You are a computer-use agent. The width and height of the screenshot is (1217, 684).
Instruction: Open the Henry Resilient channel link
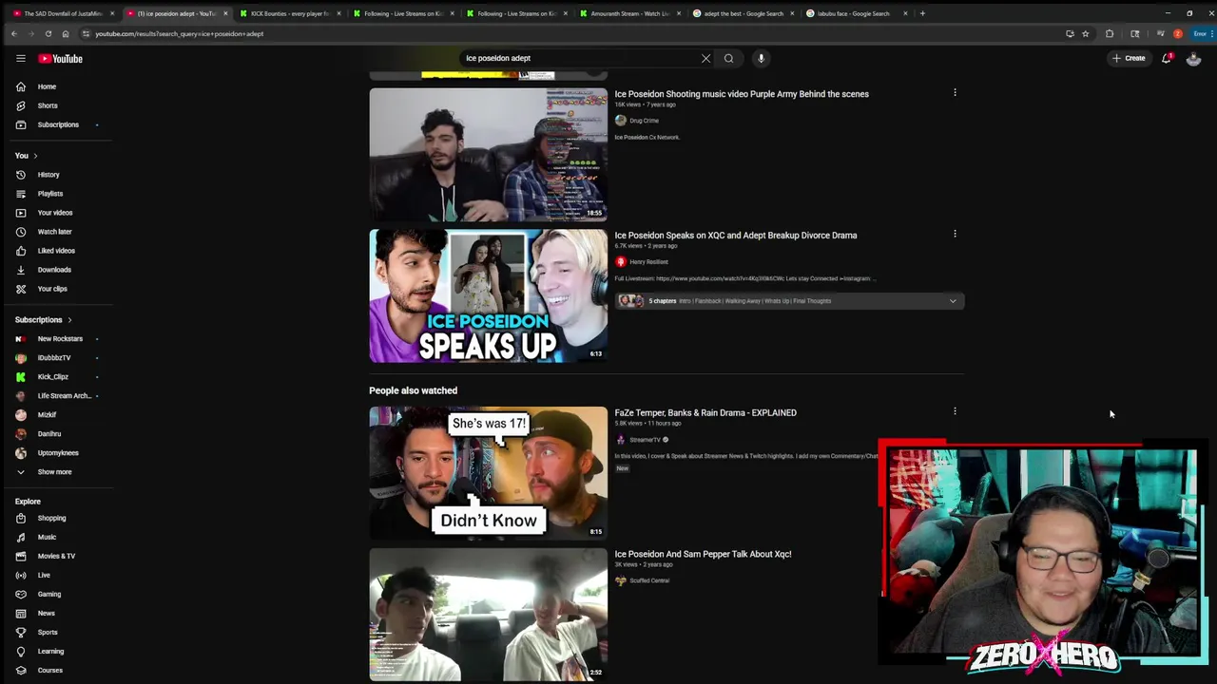(x=648, y=262)
